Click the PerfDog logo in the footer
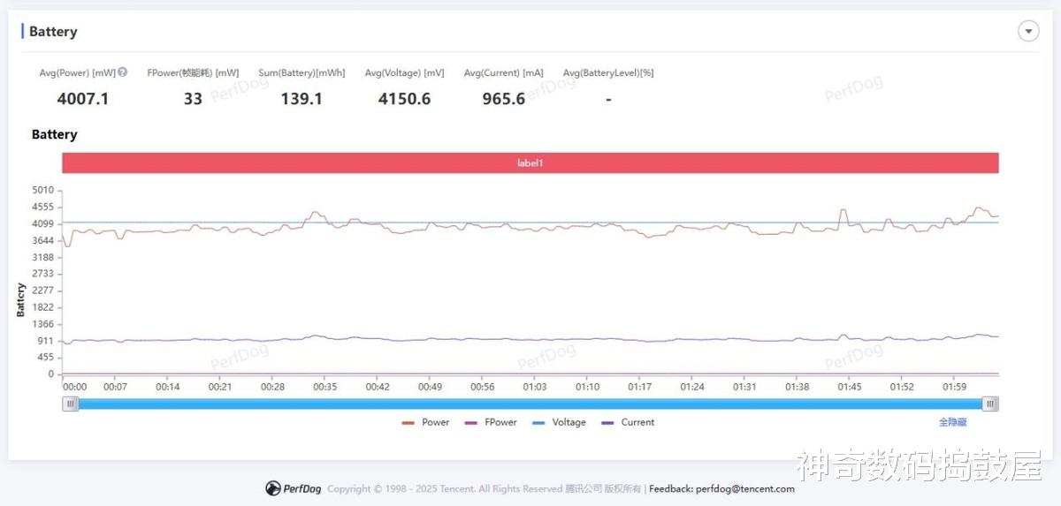The width and height of the screenshot is (1061, 506). tap(294, 488)
